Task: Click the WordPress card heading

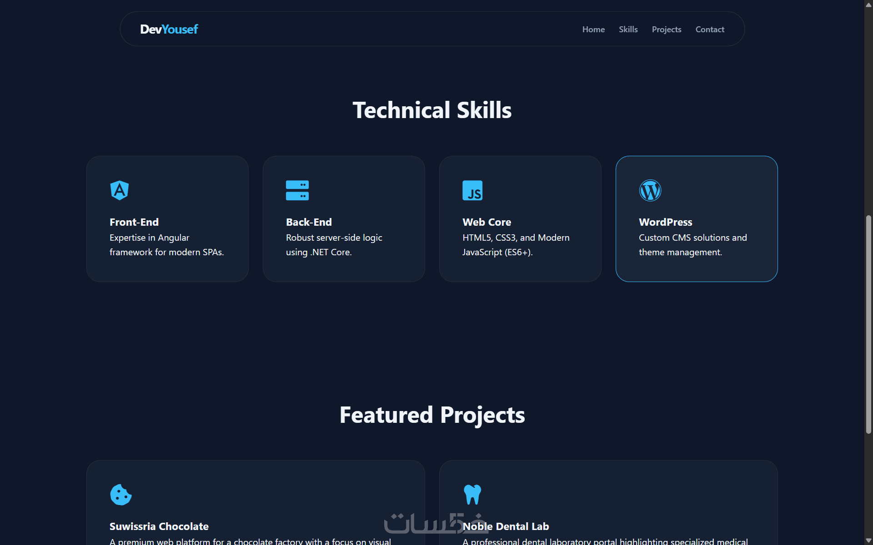Action: tap(665, 222)
